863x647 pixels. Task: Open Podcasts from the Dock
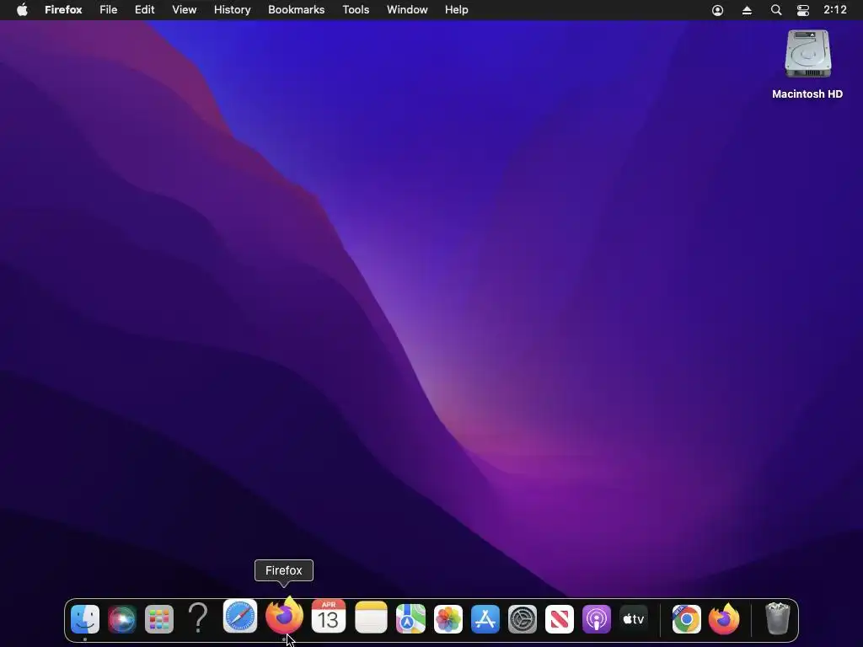[x=597, y=619]
